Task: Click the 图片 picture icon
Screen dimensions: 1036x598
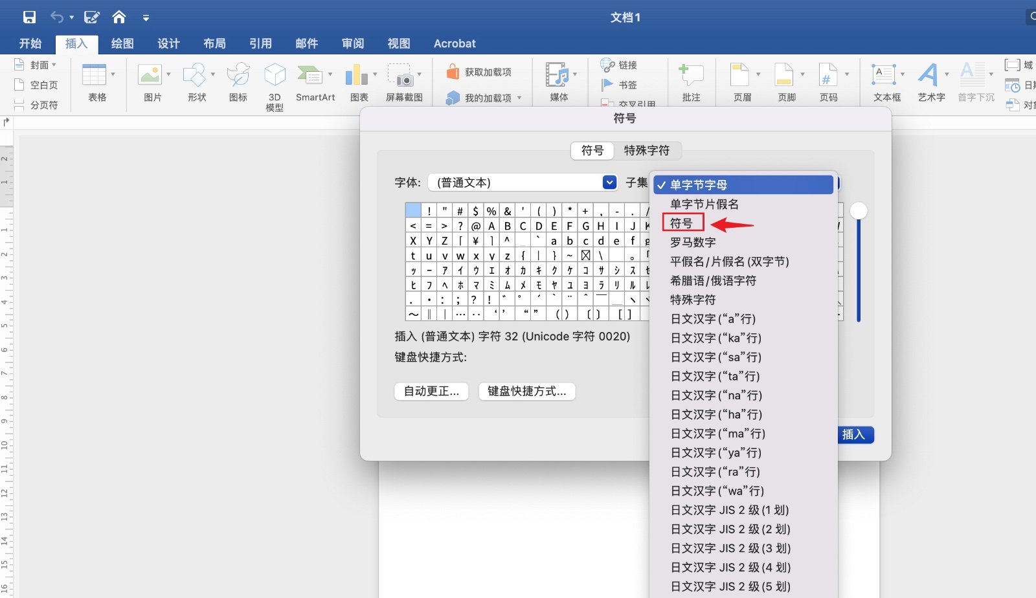Action: [x=150, y=75]
